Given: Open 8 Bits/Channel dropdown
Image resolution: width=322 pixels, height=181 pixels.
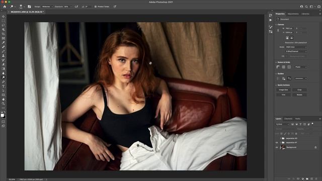Looking at the screenshot, I should pos(296,51).
